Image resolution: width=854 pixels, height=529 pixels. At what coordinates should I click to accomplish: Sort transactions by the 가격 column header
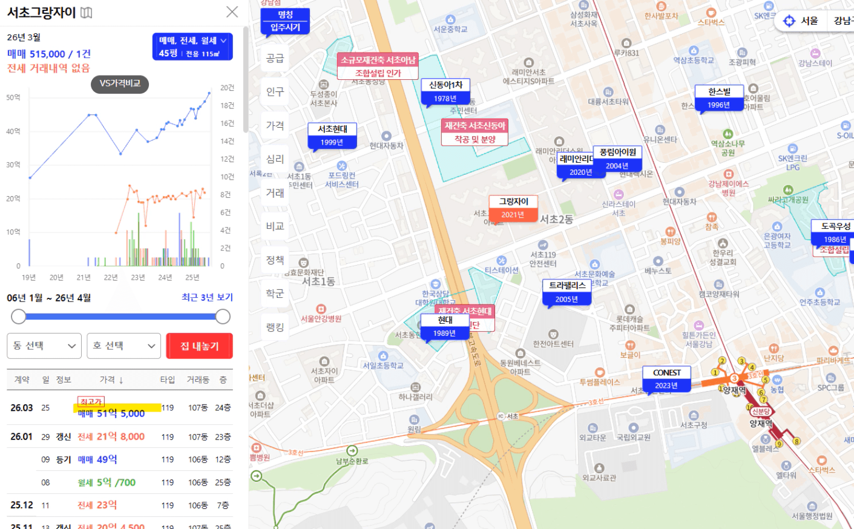click(111, 379)
